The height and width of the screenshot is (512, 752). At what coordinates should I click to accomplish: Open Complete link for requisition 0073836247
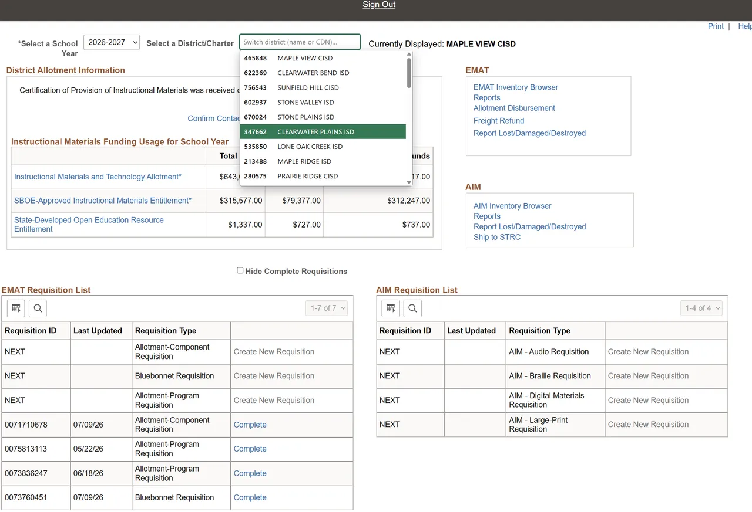click(250, 473)
